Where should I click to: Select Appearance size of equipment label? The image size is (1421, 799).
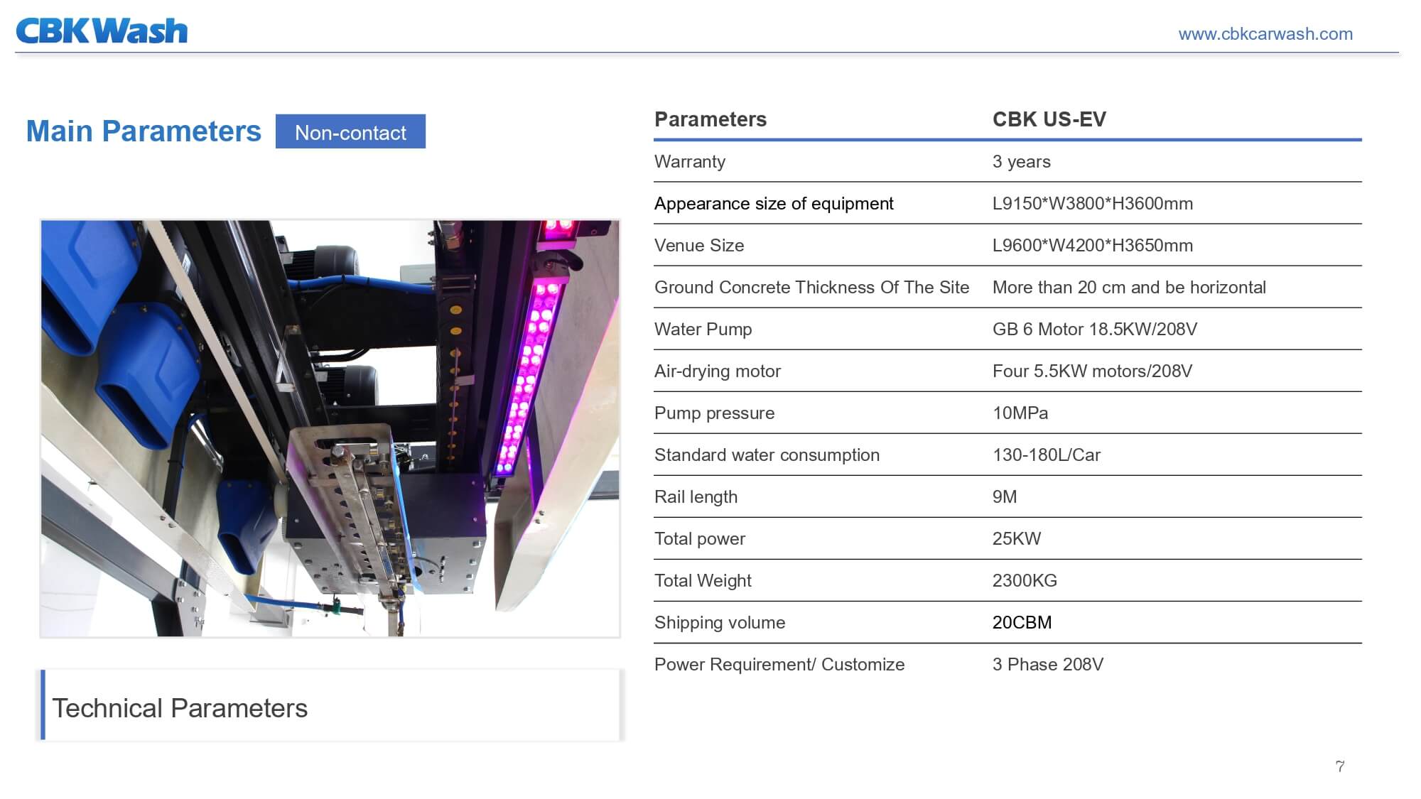[774, 204]
